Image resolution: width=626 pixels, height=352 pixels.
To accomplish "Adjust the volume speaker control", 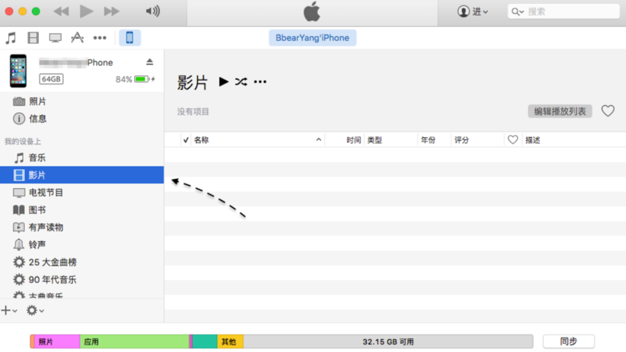I will [152, 11].
